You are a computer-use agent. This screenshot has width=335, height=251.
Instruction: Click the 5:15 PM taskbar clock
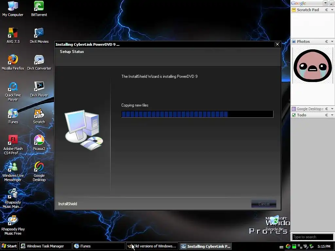(324, 246)
